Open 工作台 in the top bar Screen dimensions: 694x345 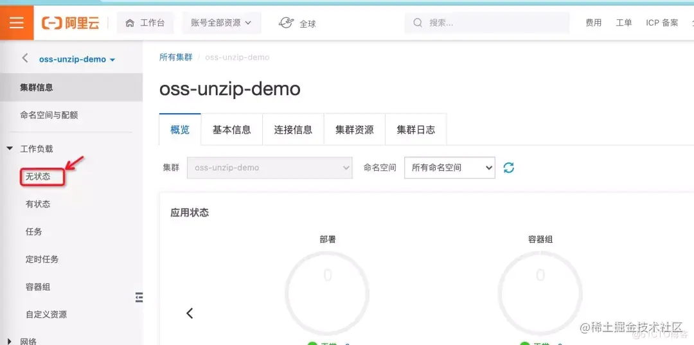[145, 23]
